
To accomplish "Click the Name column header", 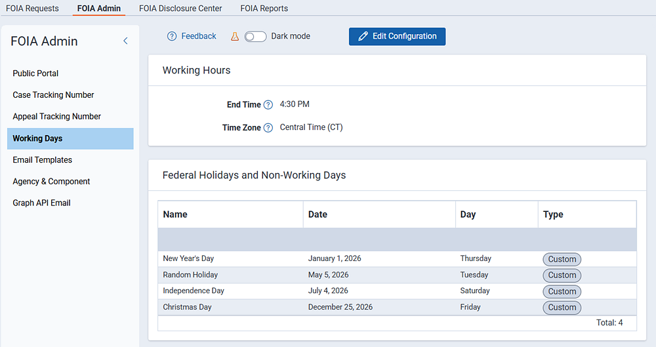I will 230,214.
